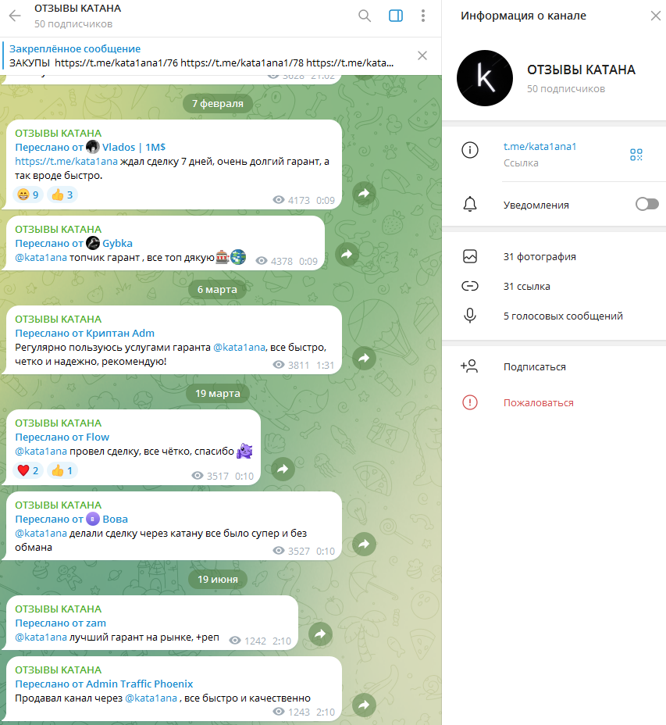Click the Gybka sender avatar thumbnail
Screen dimensions: 666x725
pyautogui.click(x=93, y=243)
